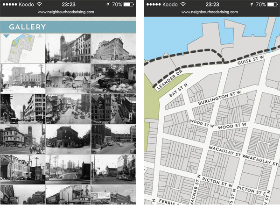Tap the neighbourhoodsrising.com URL on the map screen
This screenshot has width=280, height=205.
point(210,12)
